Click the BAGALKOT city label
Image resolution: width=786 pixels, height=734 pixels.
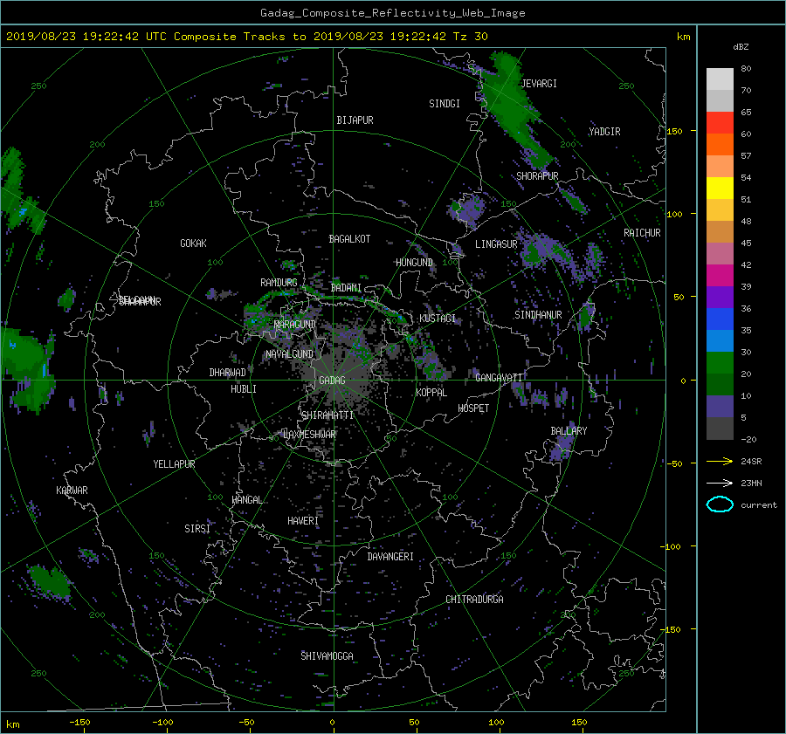pos(349,239)
